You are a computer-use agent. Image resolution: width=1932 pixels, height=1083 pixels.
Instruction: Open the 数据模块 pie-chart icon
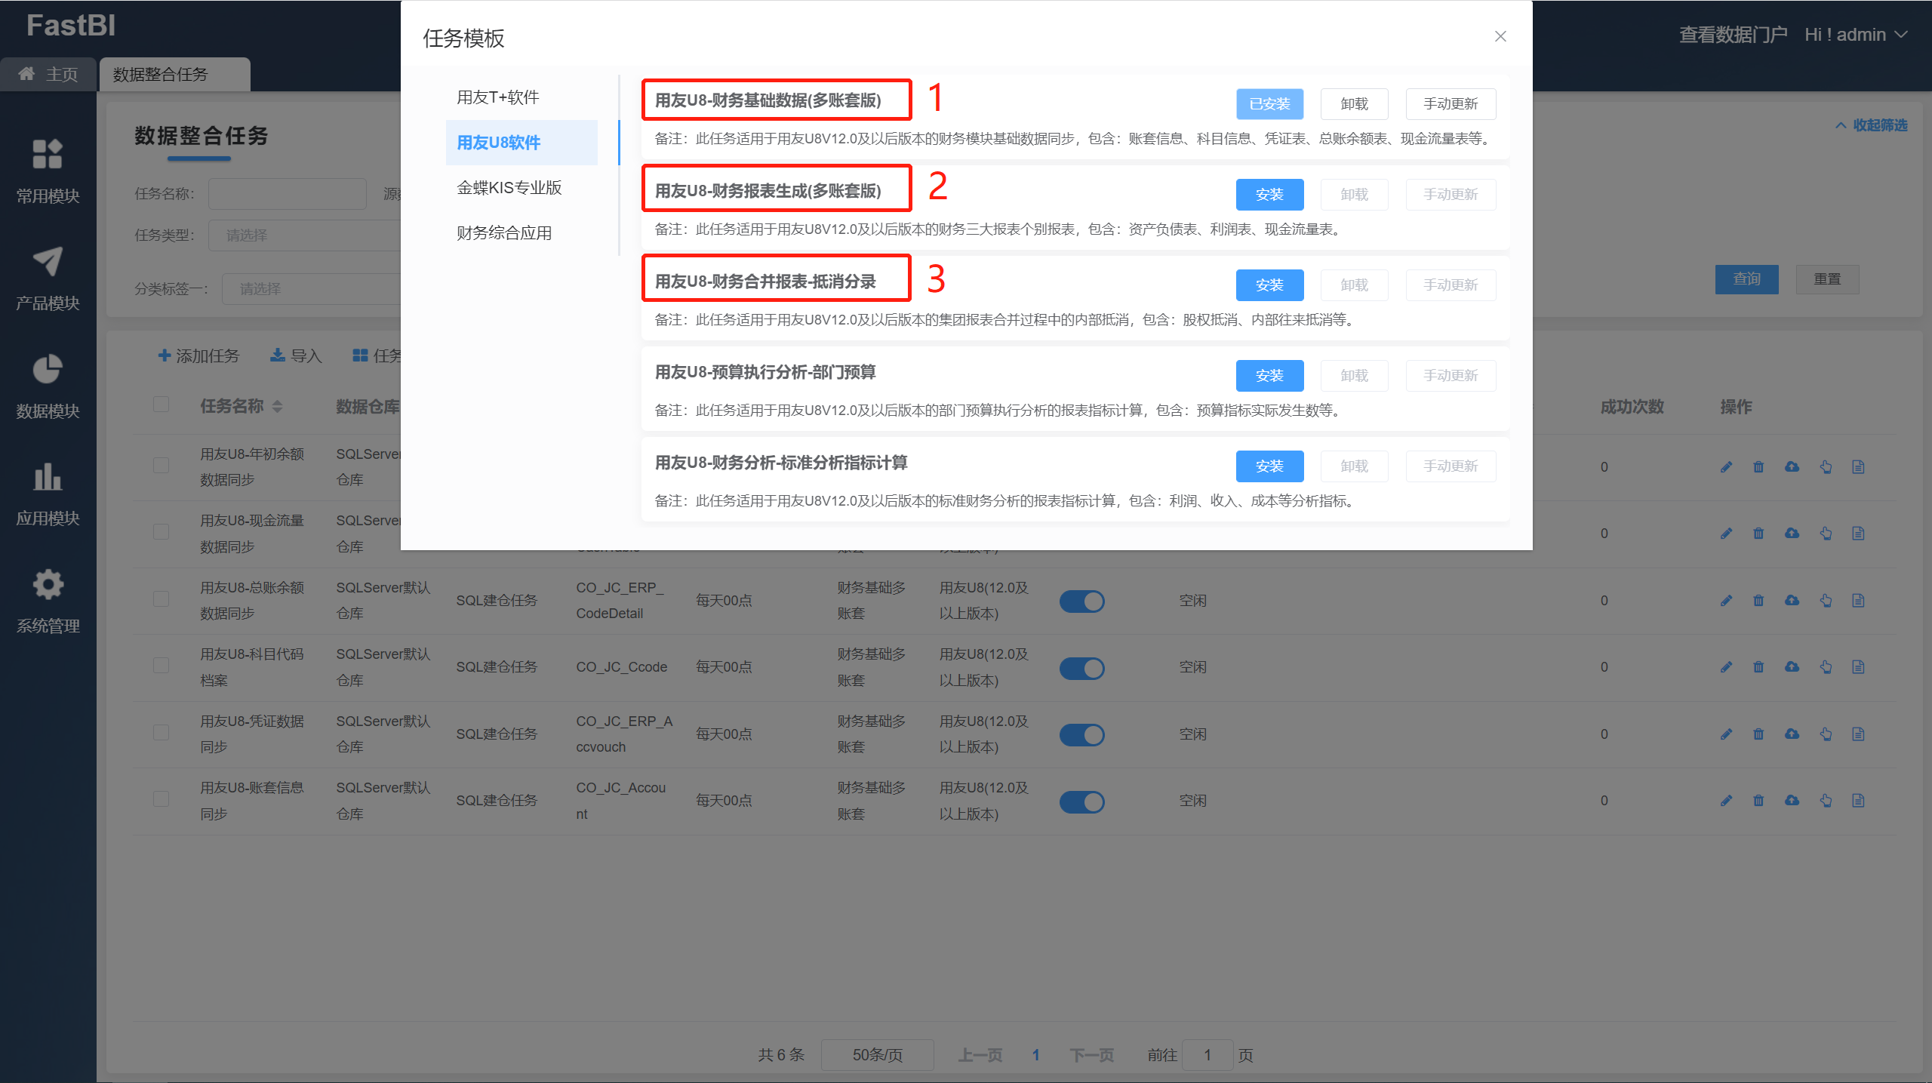pos(48,370)
